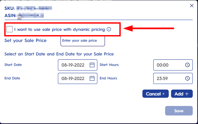
Task: Click the blurred ASIN value
Action: click(31, 16)
